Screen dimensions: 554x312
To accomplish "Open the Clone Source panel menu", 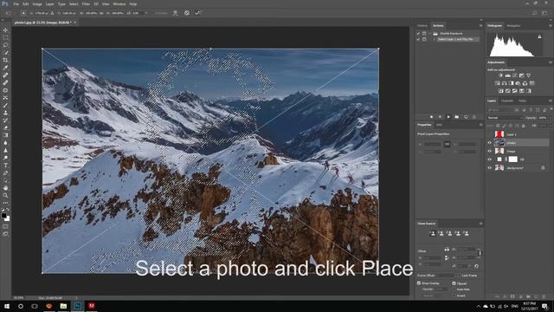I will point(480,224).
